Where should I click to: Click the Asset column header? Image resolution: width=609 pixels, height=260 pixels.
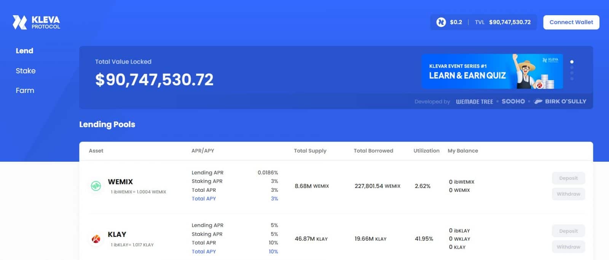point(96,151)
